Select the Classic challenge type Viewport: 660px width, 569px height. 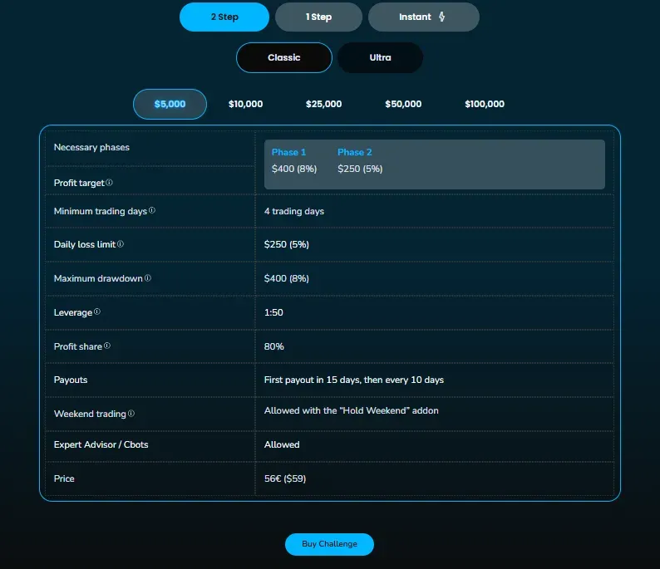coord(284,58)
